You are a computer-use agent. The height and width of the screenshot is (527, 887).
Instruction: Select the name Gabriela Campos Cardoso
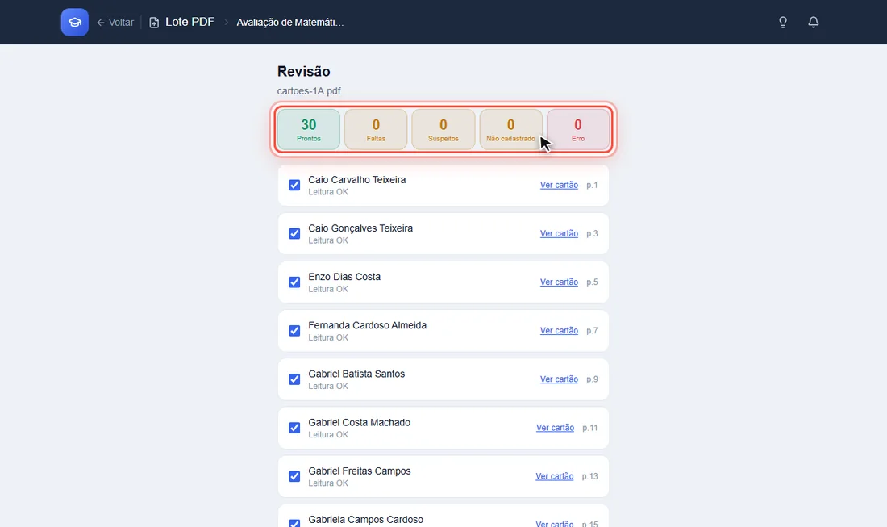click(365, 520)
